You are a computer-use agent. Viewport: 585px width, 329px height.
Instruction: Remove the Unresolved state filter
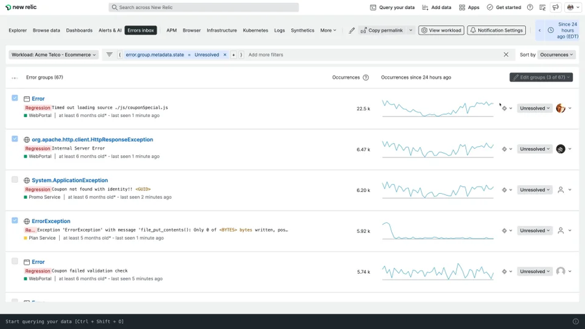pos(225,55)
